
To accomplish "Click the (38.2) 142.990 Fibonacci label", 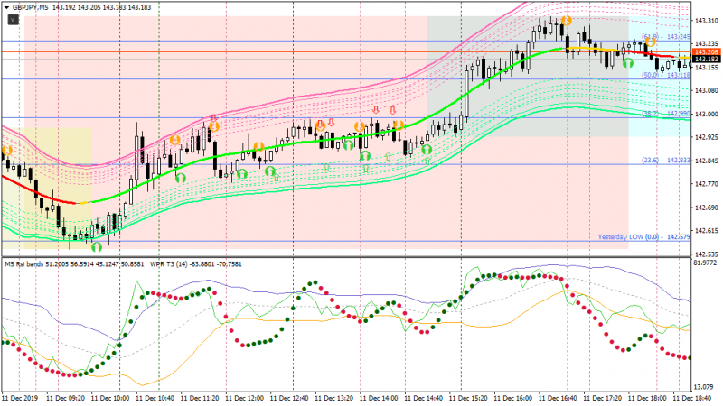I will pyautogui.click(x=666, y=114).
